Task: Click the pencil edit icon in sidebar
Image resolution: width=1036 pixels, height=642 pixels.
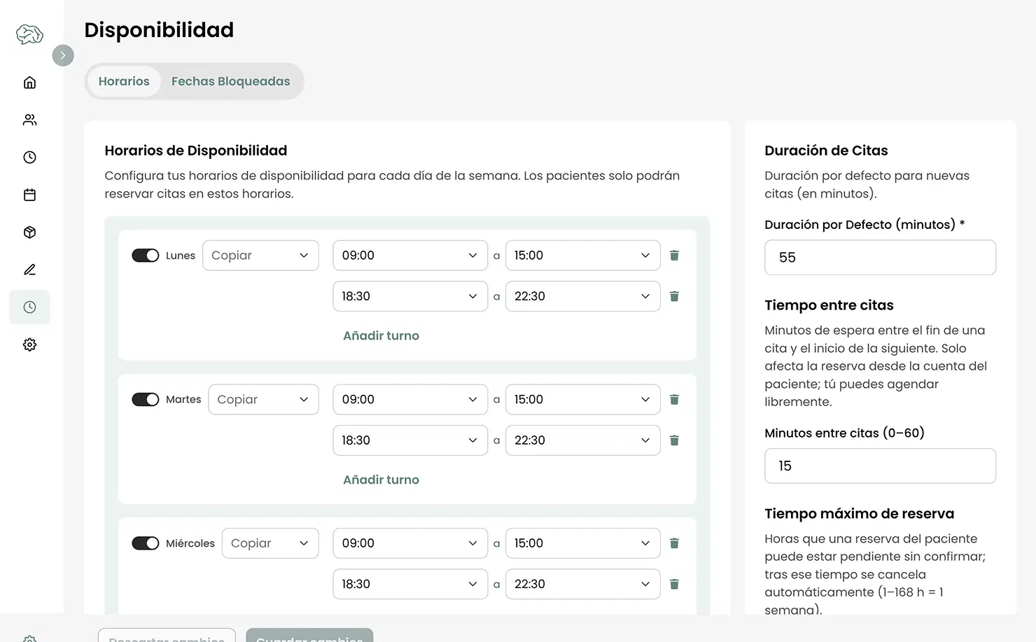Action: [29, 270]
